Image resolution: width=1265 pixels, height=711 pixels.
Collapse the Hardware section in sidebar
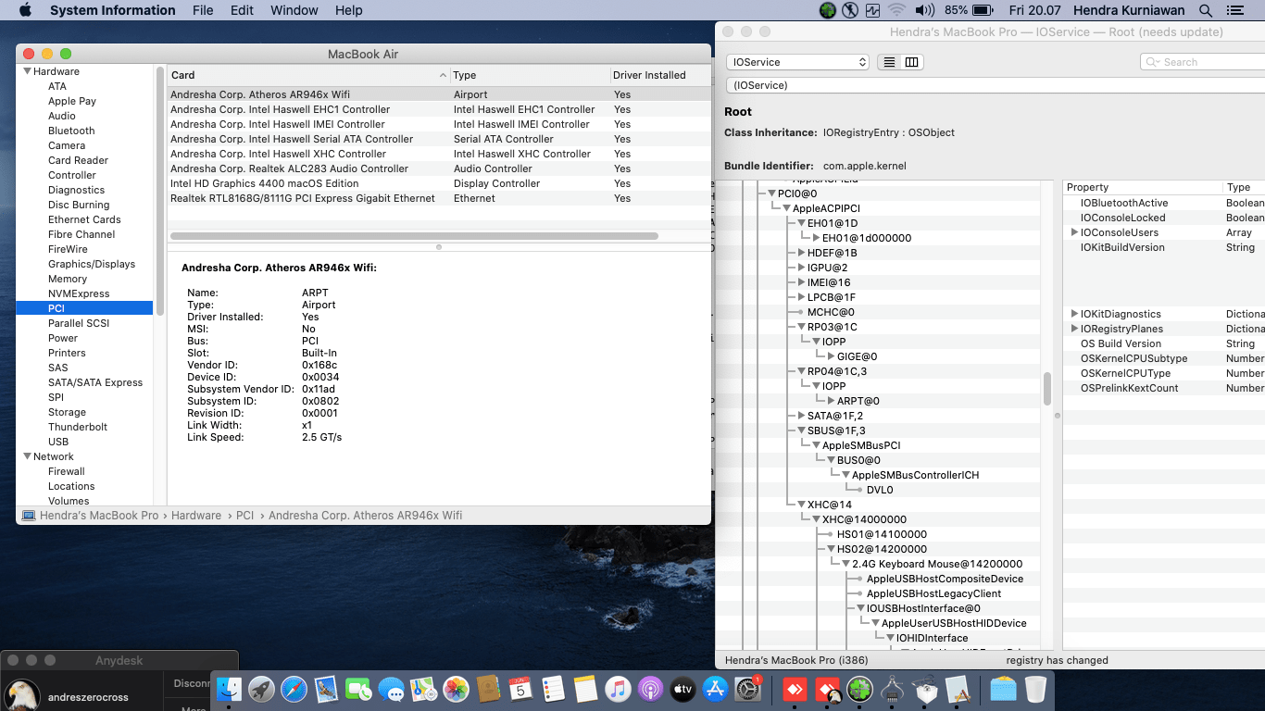tap(28, 71)
